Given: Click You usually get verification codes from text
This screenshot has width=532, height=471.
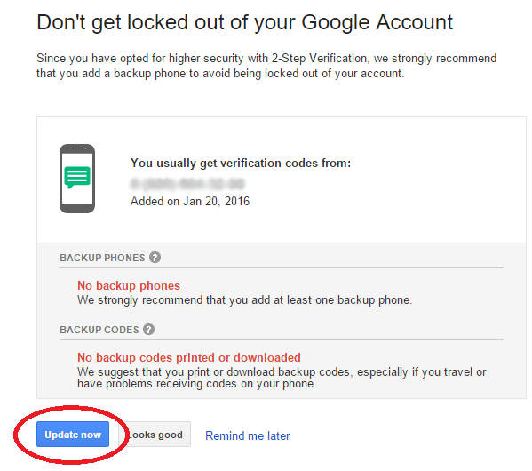Looking at the screenshot, I should click(241, 163).
